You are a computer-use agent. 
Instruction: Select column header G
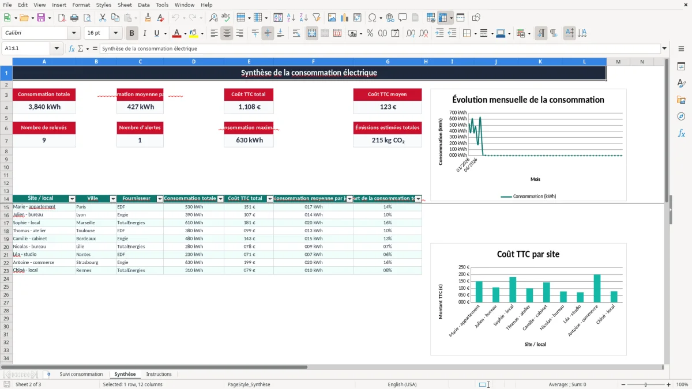[388, 62]
